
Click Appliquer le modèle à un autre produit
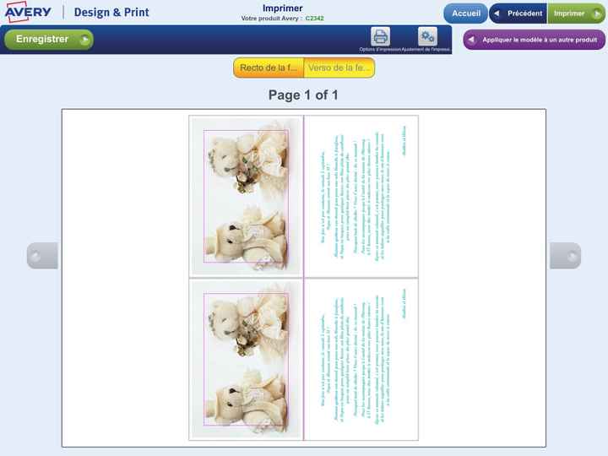pos(540,40)
